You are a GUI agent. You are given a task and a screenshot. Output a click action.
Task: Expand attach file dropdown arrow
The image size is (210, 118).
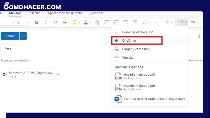(186, 23)
